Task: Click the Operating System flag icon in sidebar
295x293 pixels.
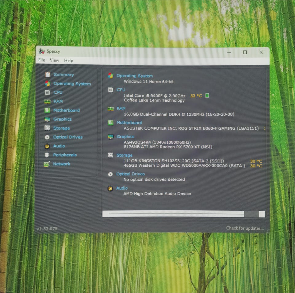Action: point(48,83)
